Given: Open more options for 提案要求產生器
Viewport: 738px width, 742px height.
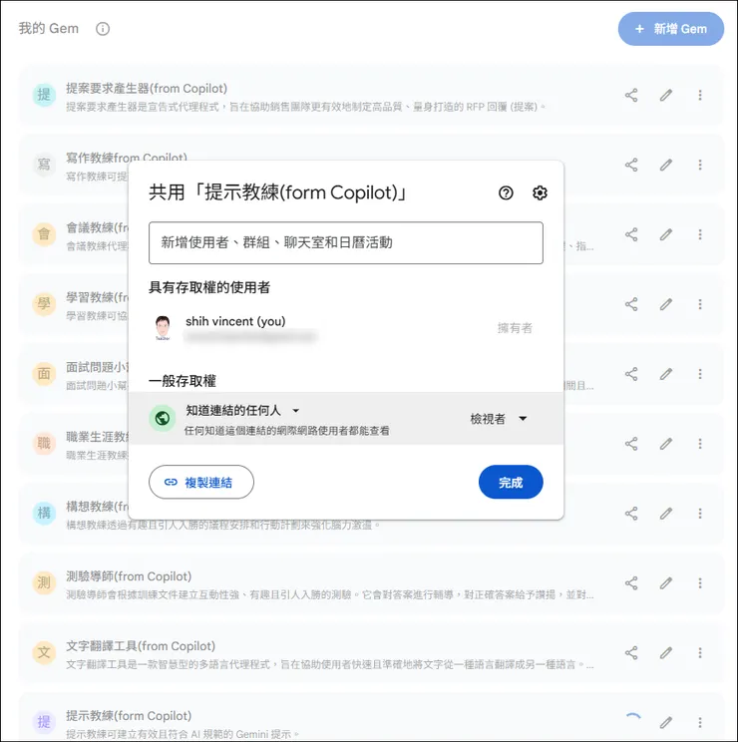Looking at the screenshot, I should [x=700, y=95].
